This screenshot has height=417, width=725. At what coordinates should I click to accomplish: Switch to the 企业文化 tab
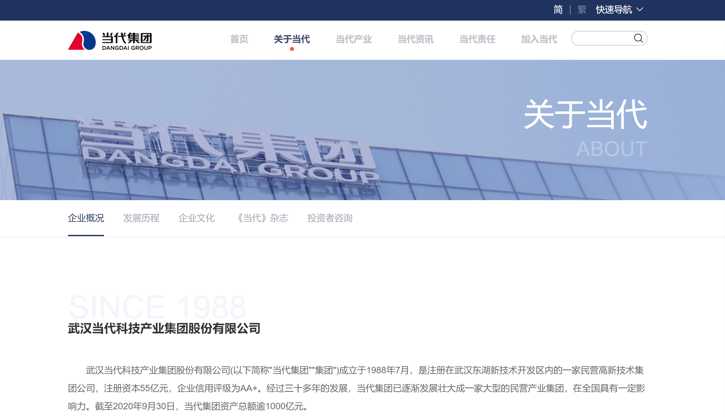point(197,218)
